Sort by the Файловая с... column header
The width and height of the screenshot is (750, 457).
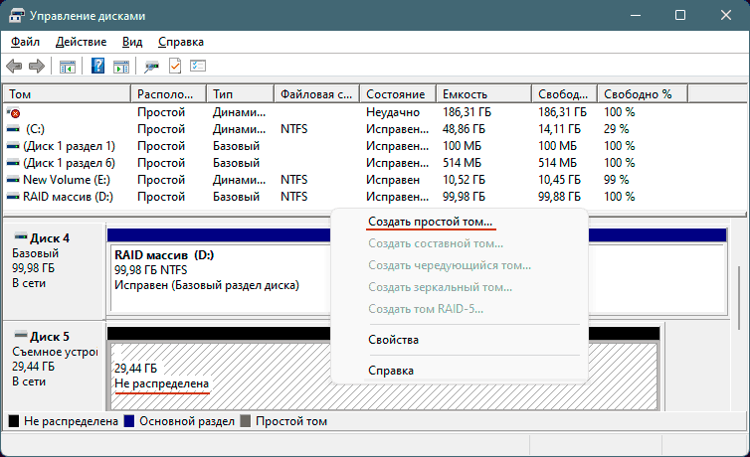tap(317, 94)
